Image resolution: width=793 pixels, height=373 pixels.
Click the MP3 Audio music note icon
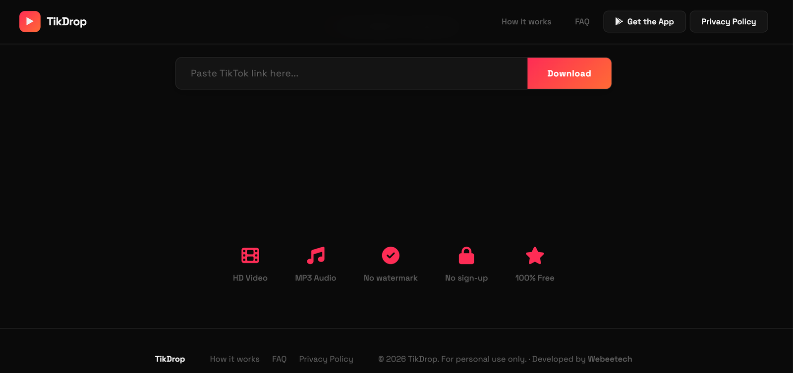coord(316,256)
